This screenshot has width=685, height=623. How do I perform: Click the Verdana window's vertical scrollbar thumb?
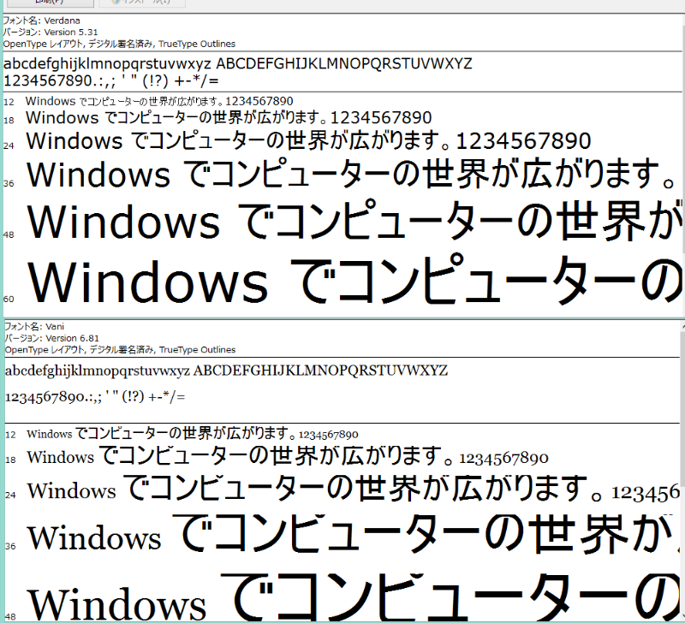683,138
